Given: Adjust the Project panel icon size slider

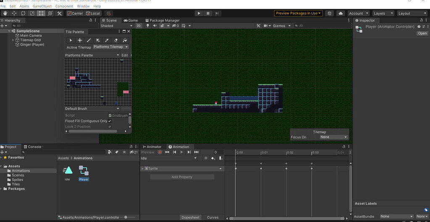Looking at the screenshot, I should point(126,217).
